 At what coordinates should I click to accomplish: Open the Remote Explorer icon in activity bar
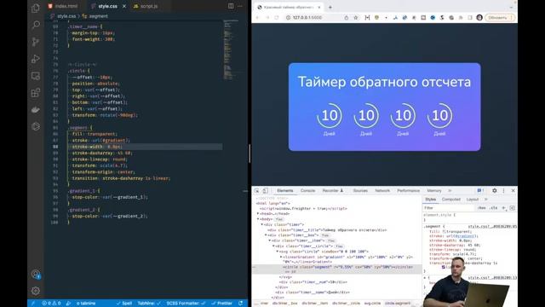pyautogui.click(x=36, y=76)
